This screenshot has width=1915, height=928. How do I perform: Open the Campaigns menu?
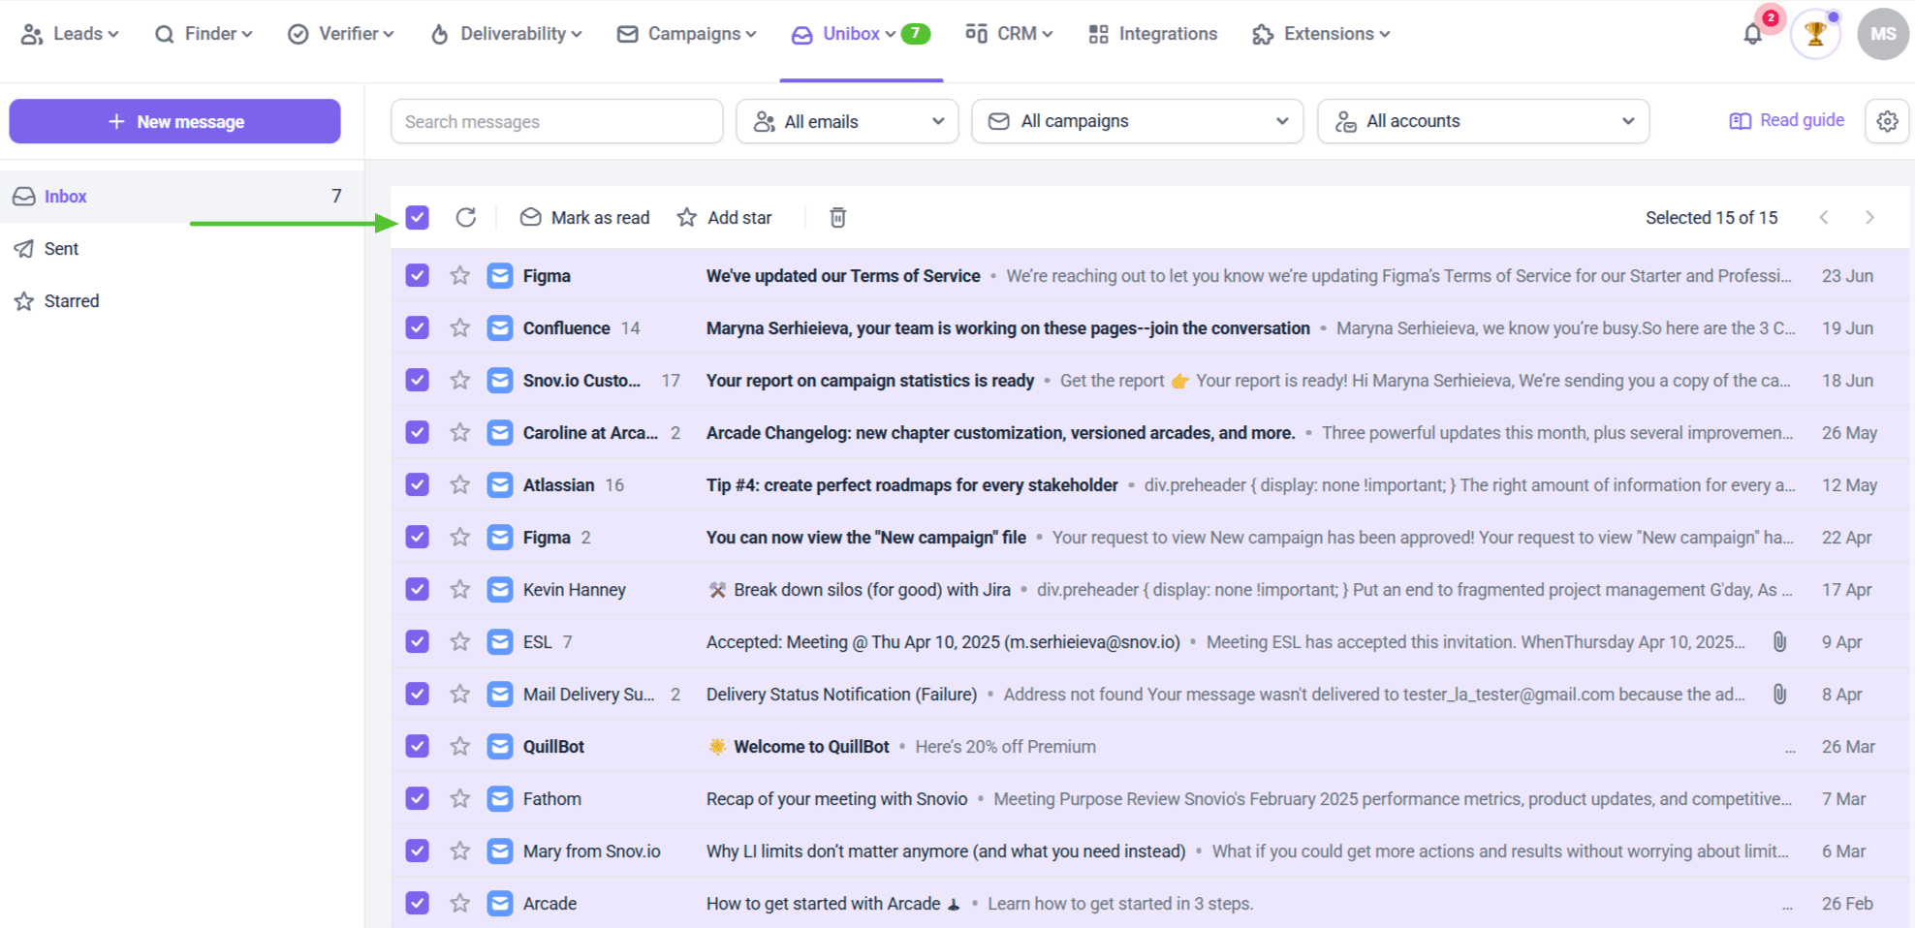pyautogui.click(x=687, y=34)
